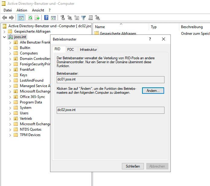Expand the LostAndFound container
This screenshot has width=210, height=186.
(x=10, y=80)
